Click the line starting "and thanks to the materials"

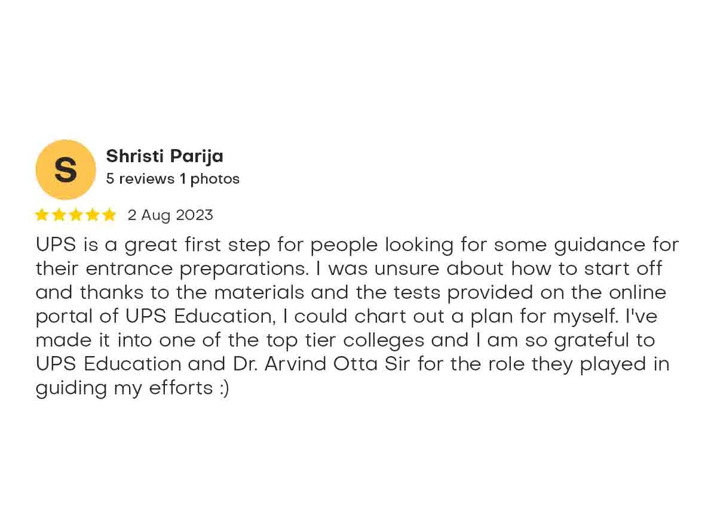(351, 293)
